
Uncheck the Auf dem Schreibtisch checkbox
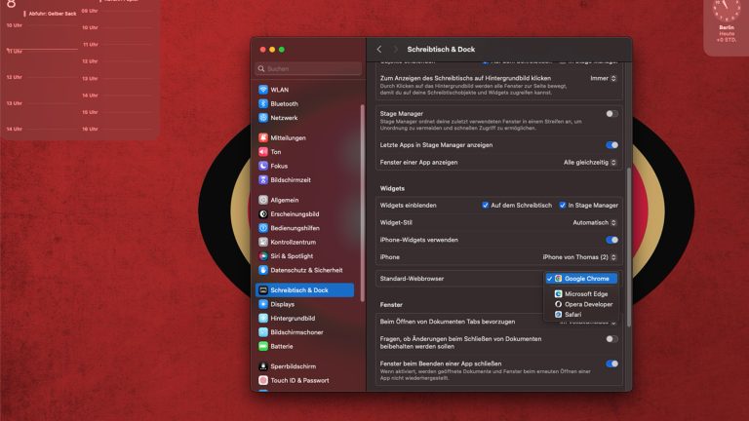486,206
